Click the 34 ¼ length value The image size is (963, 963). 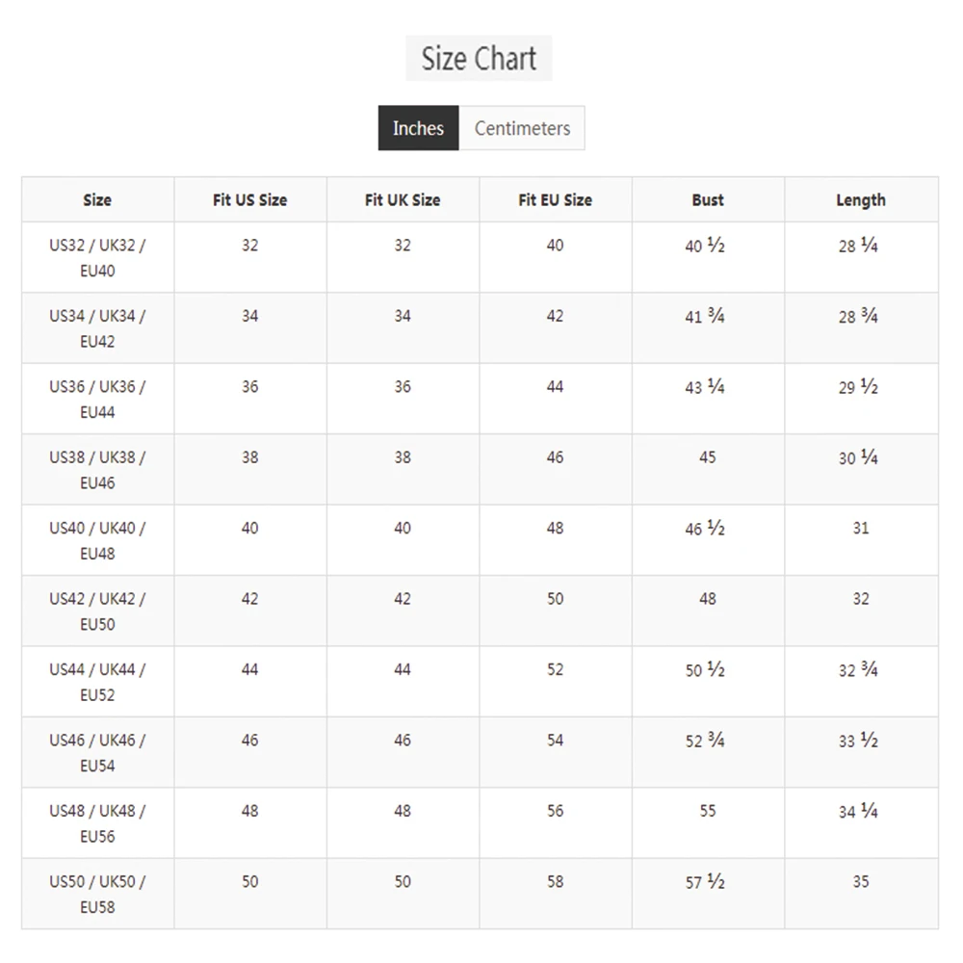coord(859,811)
